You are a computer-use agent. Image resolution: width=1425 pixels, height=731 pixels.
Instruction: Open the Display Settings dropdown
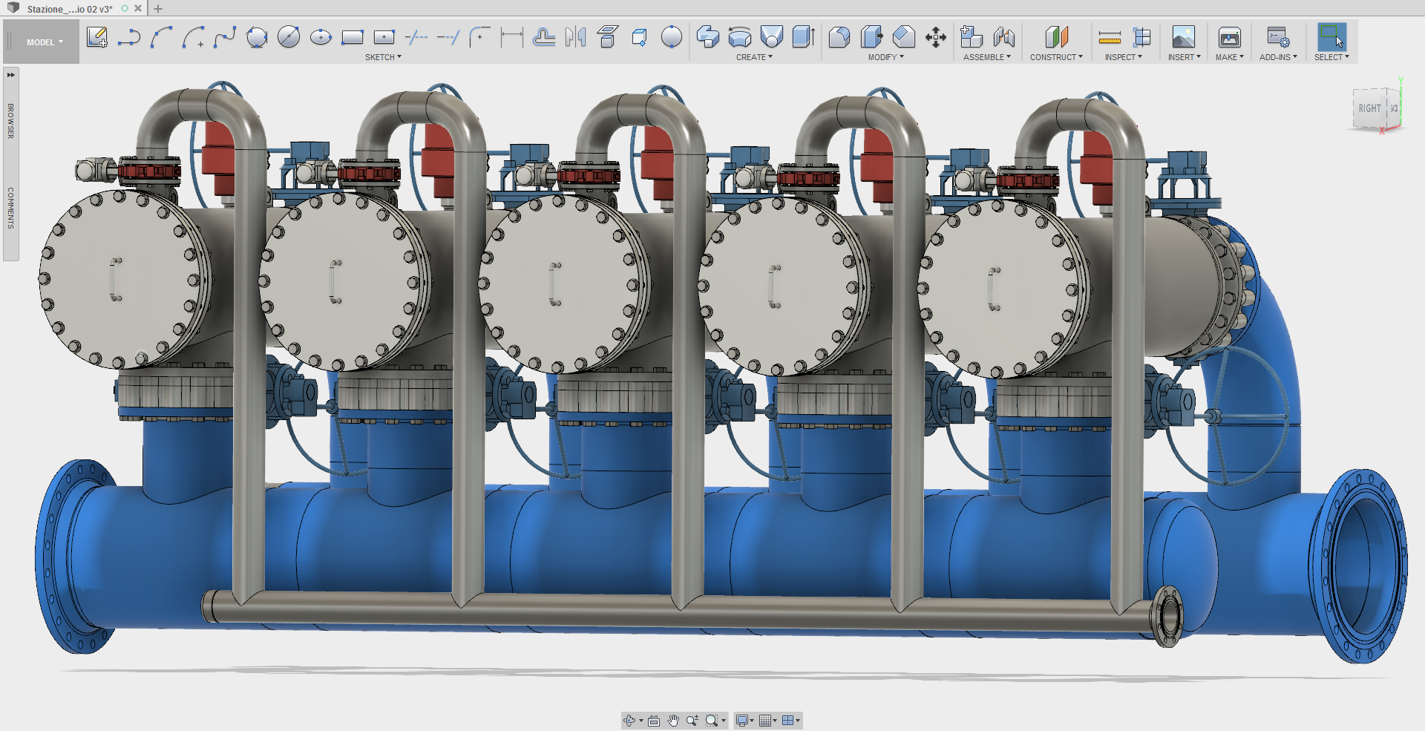click(x=744, y=721)
